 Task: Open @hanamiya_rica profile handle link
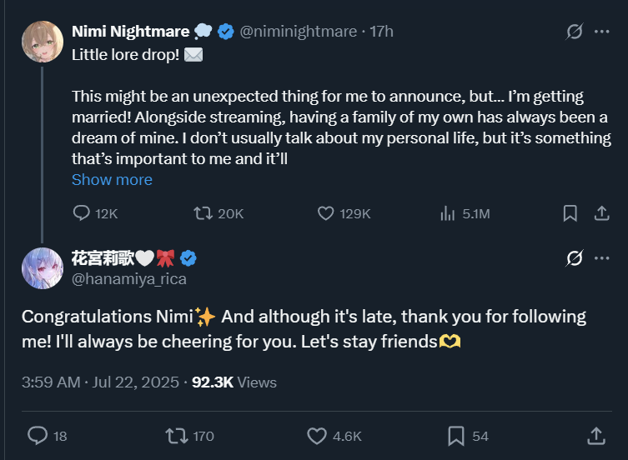[x=129, y=279]
